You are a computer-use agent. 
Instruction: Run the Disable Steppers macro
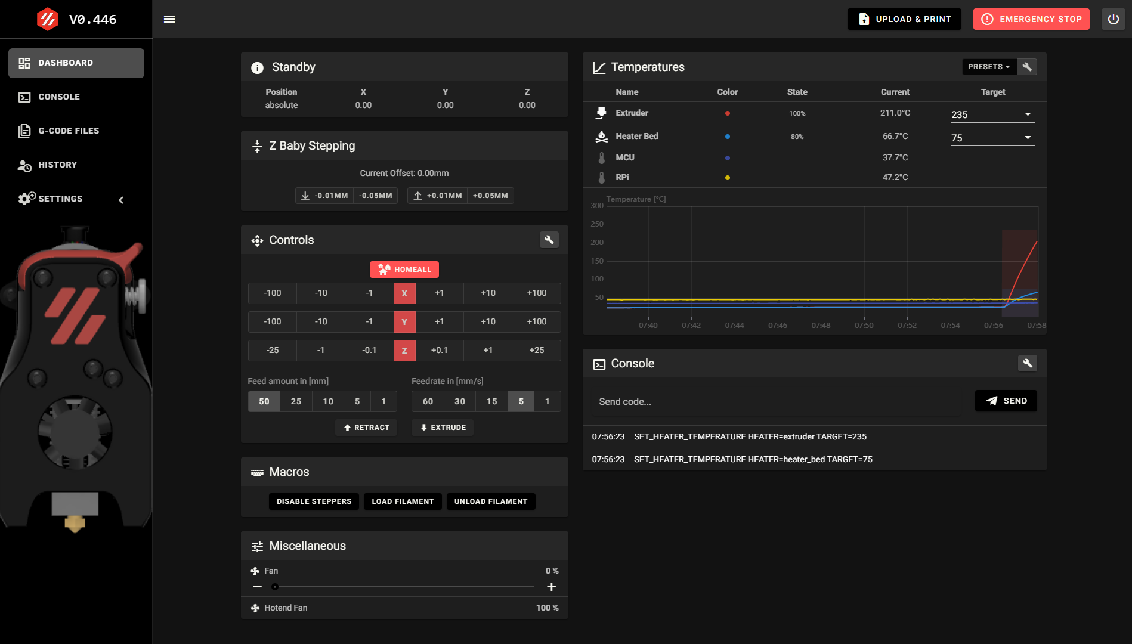coord(314,501)
